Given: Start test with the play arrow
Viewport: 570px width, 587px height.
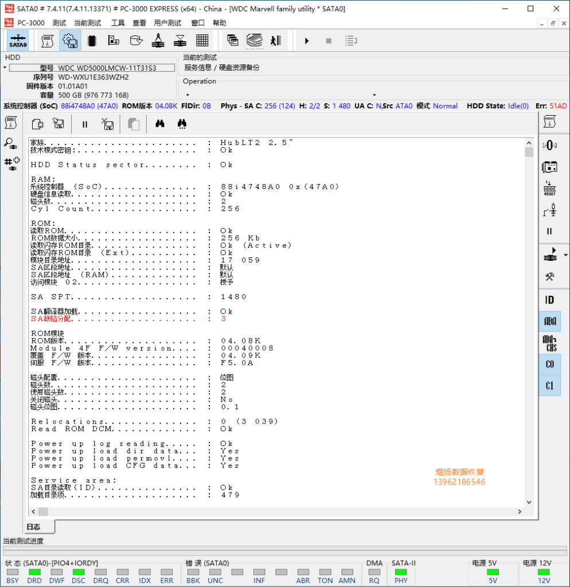Looking at the screenshot, I should (307, 41).
